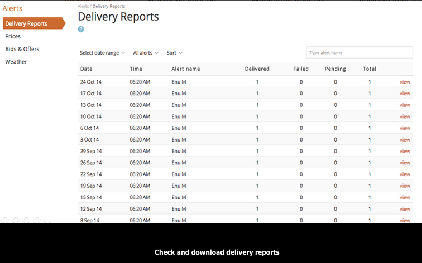Select the fifth slideshow dot indicator
The image size is (422, 263).
(47, 220)
